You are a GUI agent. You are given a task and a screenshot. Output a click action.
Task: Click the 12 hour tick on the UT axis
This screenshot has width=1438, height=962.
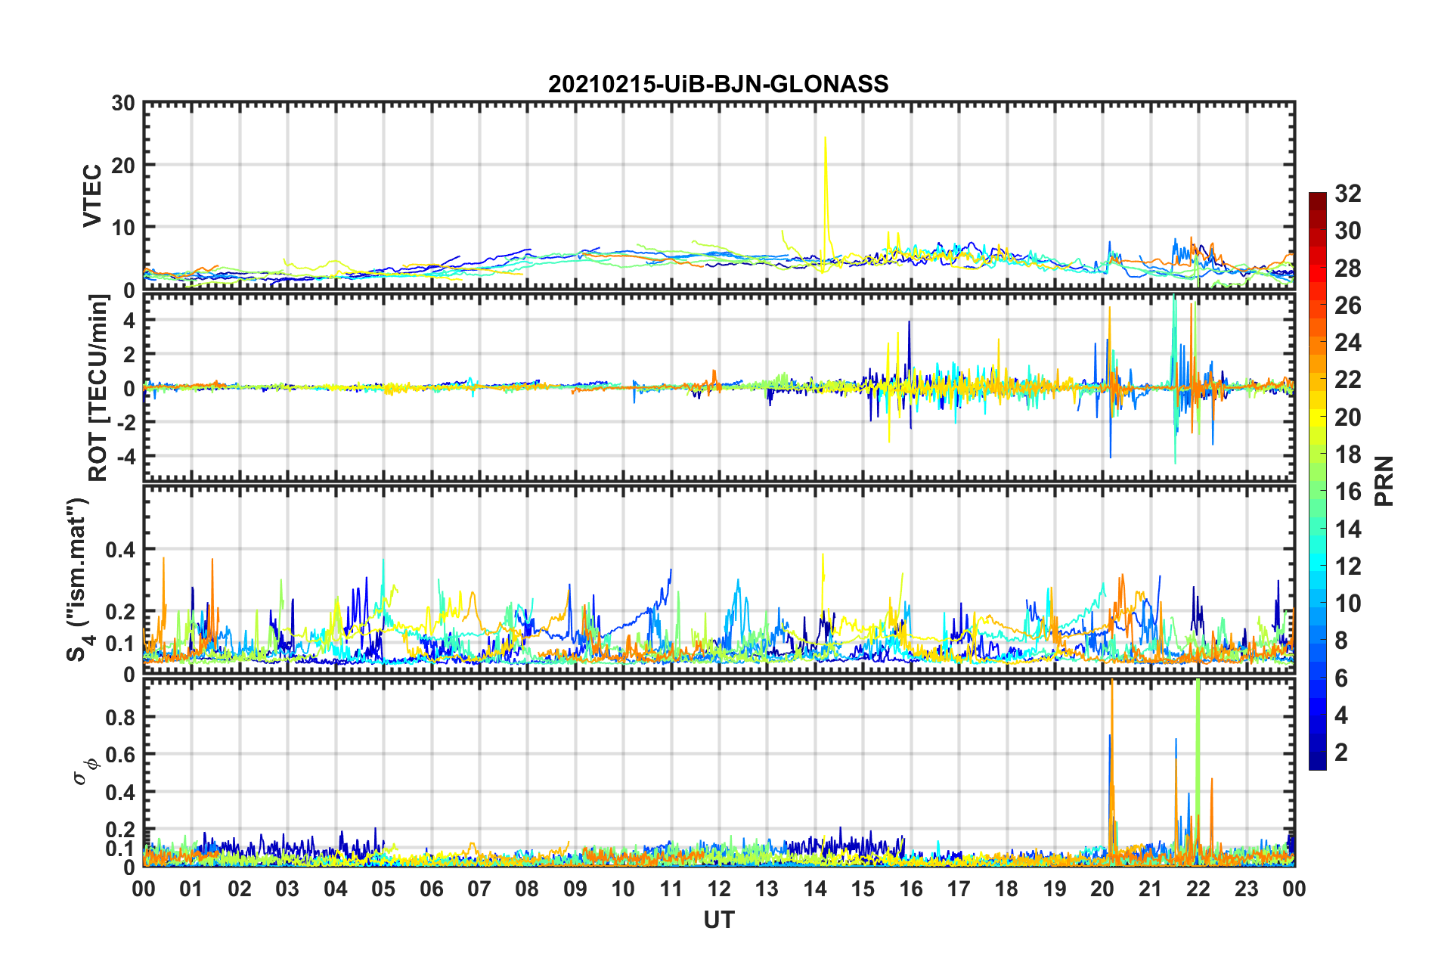coord(718,888)
